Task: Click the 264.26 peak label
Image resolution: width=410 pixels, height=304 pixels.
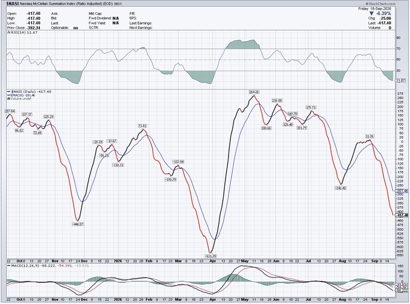Action: click(254, 92)
